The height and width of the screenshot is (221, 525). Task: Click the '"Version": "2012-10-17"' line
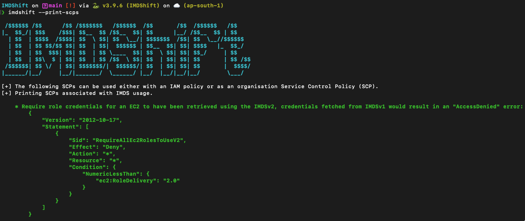(x=82, y=120)
